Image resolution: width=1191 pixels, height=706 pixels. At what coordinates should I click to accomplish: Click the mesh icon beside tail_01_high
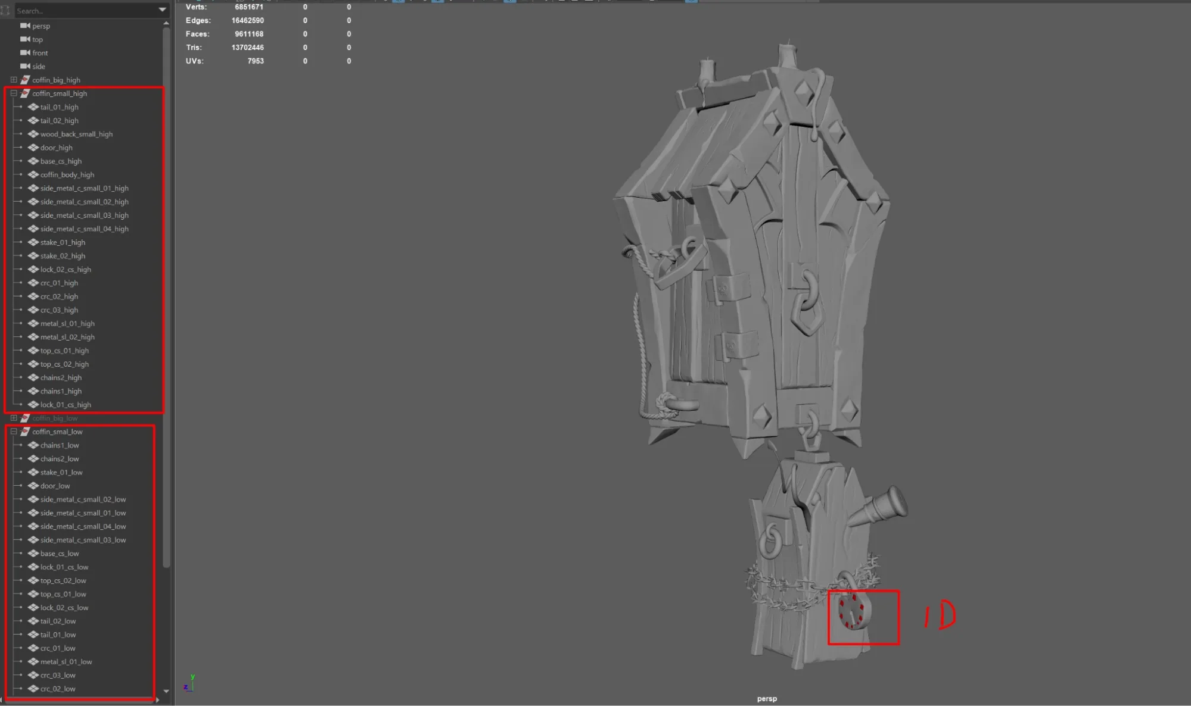(x=33, y=107)
